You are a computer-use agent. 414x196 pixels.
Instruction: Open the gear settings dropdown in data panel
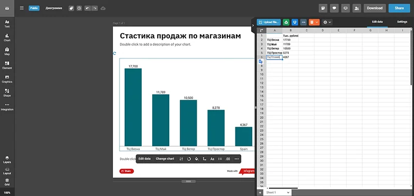tap(327, 22)
